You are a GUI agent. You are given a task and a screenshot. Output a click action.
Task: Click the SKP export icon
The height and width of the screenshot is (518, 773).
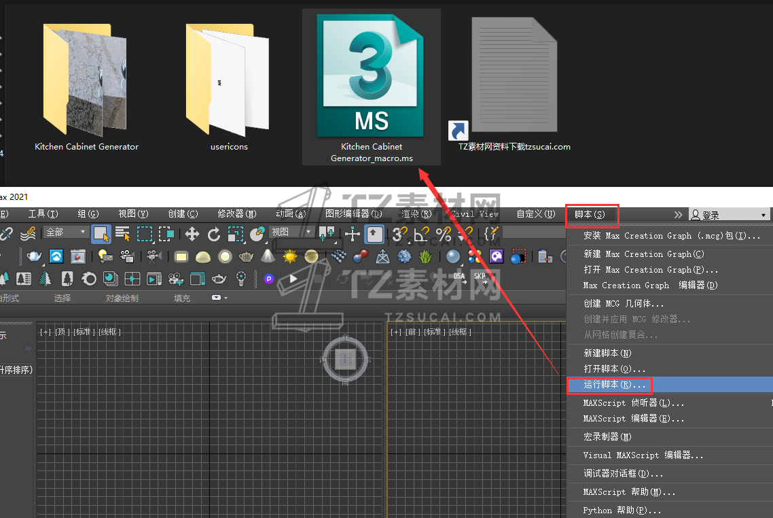pos(481,278)
